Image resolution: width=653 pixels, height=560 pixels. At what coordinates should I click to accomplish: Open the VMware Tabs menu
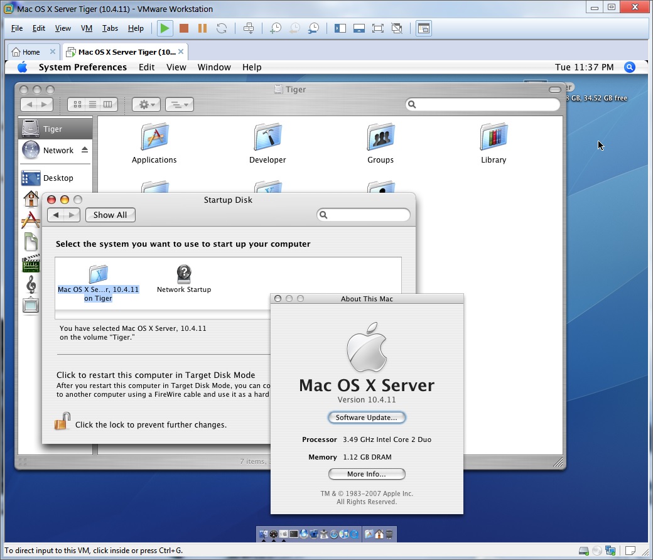[110, 28]
